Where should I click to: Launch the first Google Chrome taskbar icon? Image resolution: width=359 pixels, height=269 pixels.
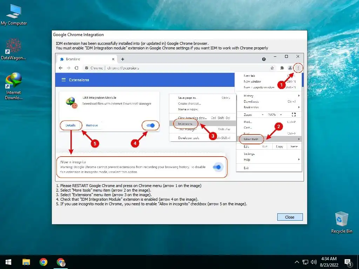pos(43,262)
